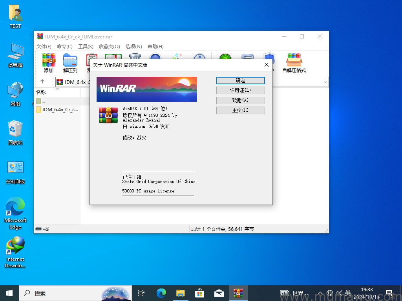Click the self-extracting format (自解压格式) icon
Viewport: 402px width, 301px height.
pyautogui.click(x=294, y=63)
